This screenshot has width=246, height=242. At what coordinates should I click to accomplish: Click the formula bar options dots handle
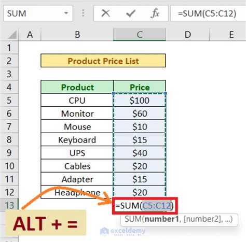[x=83, y=13]
